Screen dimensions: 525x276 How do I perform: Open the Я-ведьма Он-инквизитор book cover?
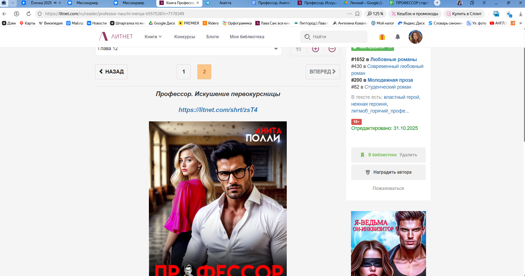[389, 244]
